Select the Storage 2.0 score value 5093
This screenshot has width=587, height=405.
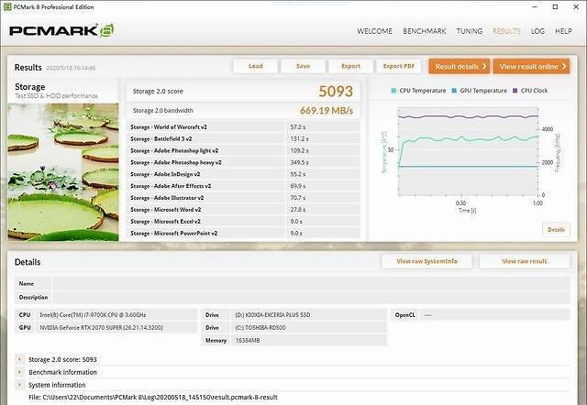click(x=336, y=92)
